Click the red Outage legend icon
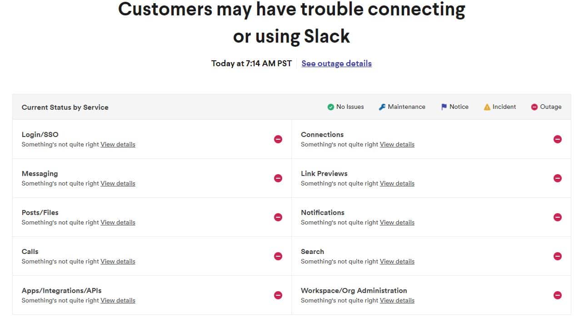 click(534, 107)
